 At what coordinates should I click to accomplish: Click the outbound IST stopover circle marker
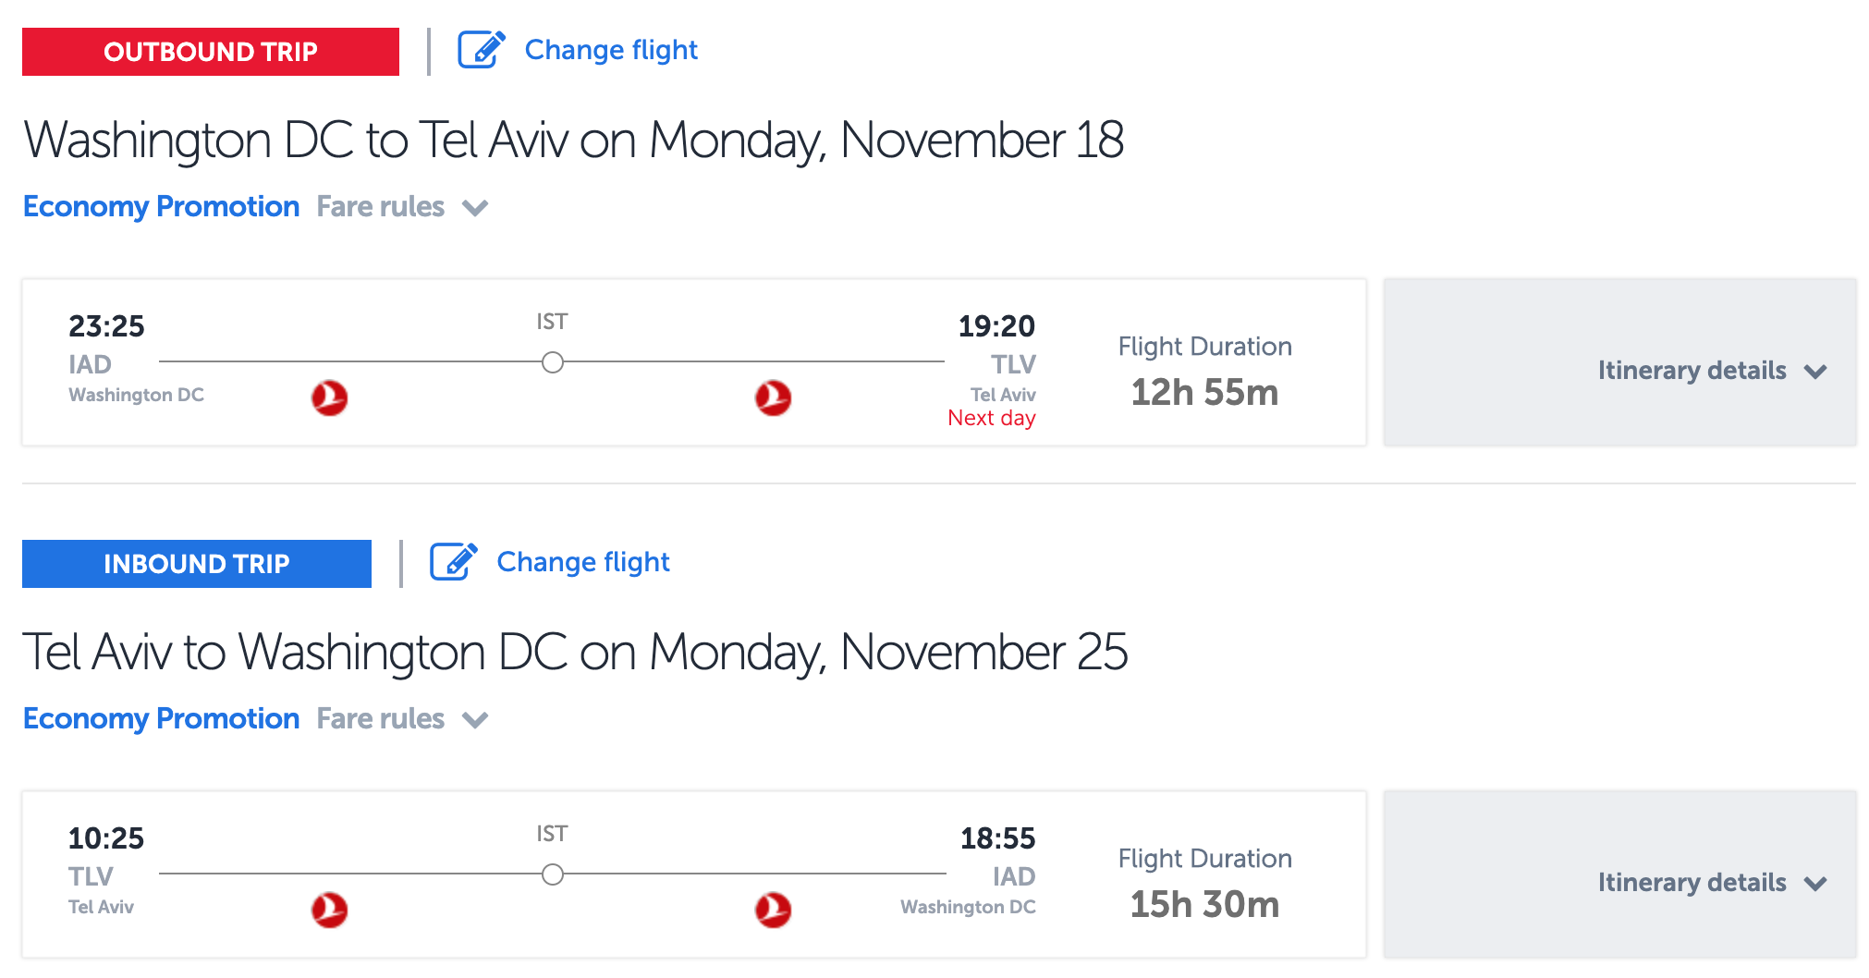[553, 362]
